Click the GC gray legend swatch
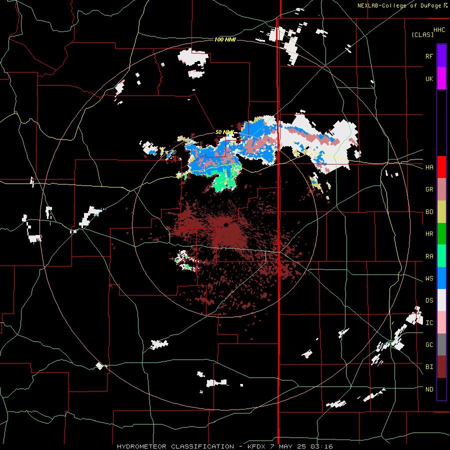Image resolution: width=450 pixels, height=450 pixels. click(441, 344)
